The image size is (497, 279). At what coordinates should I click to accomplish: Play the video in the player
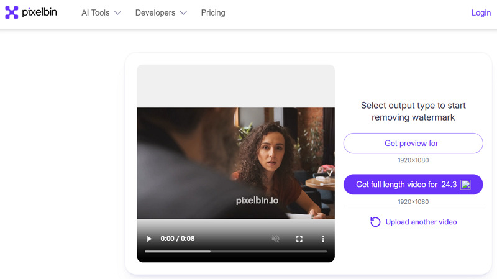point(149,239)
